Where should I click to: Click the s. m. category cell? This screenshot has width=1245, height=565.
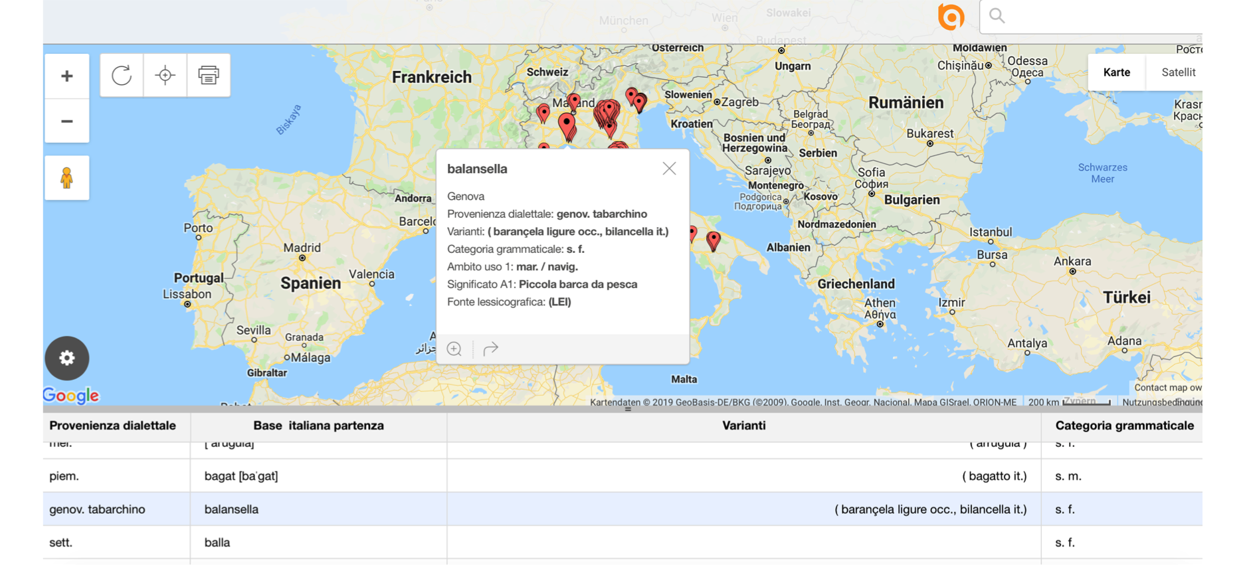pyautogui.click(x=1121, y=476)
